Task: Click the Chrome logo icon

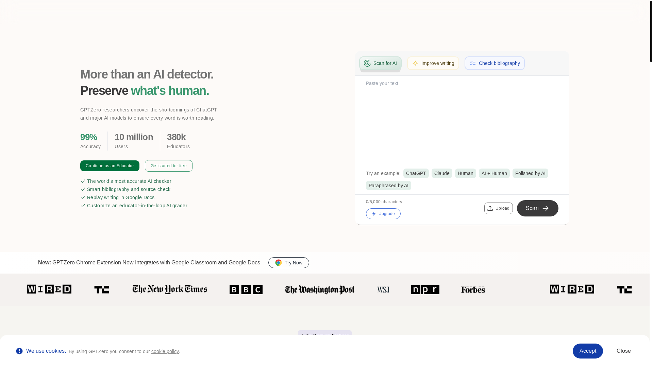Action: tap(279, 263)
